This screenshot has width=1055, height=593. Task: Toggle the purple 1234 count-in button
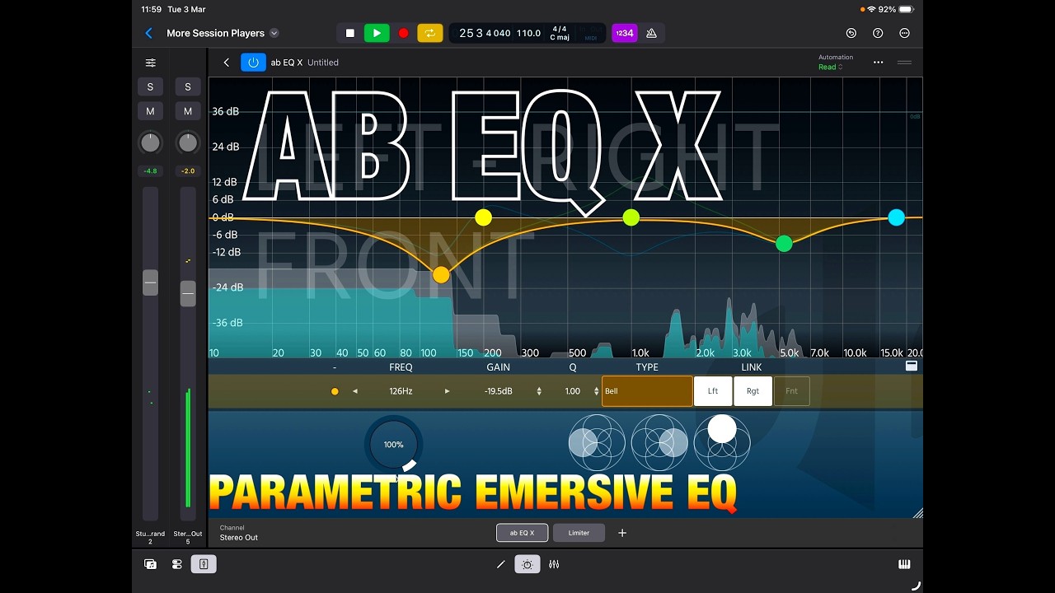624,33
